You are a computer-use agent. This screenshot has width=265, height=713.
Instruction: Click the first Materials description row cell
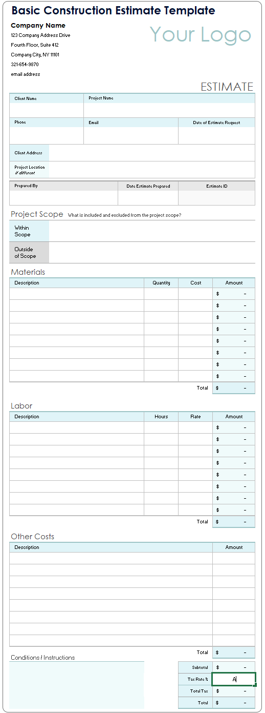coord(77,294)
